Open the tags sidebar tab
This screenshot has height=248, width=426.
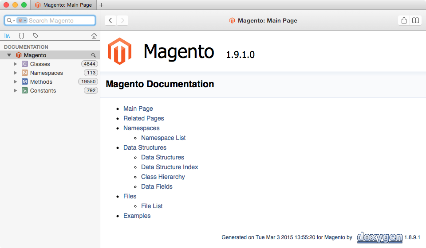tap(35, 36)
